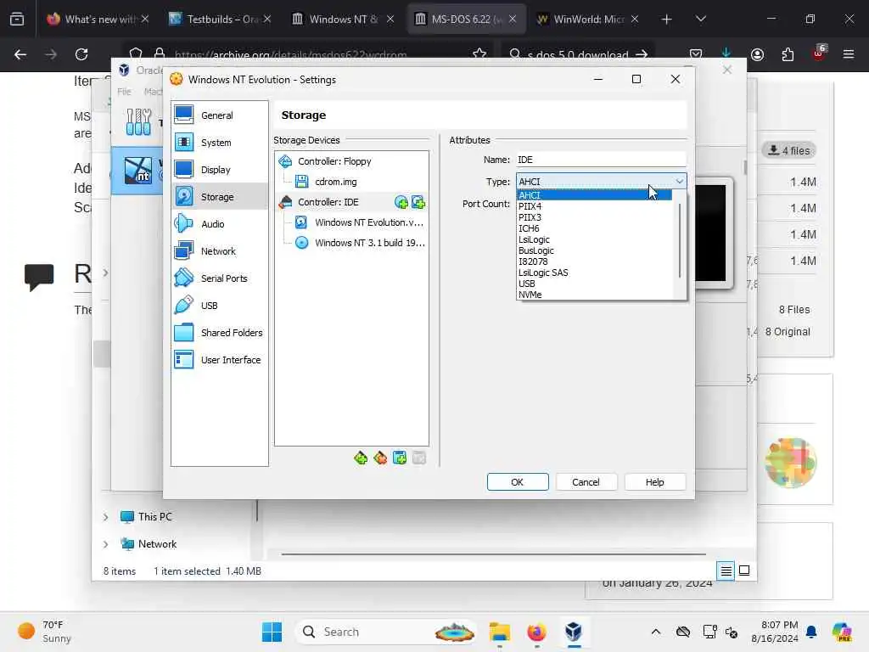869x652 pixels.
Task: Open Firefox downloads panel
Action: coord(726,53)
